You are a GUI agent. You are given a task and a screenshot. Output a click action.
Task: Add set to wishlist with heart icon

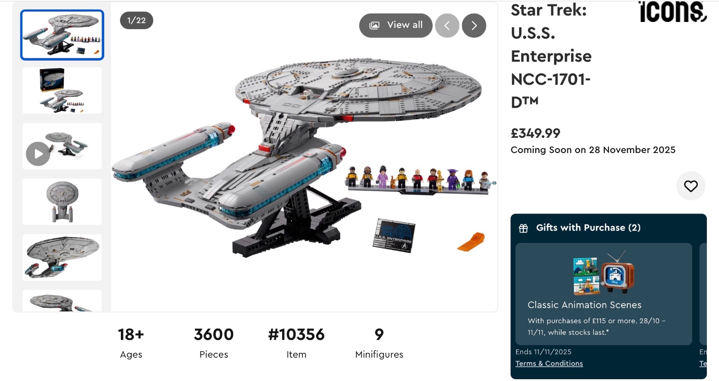(691, 186)
